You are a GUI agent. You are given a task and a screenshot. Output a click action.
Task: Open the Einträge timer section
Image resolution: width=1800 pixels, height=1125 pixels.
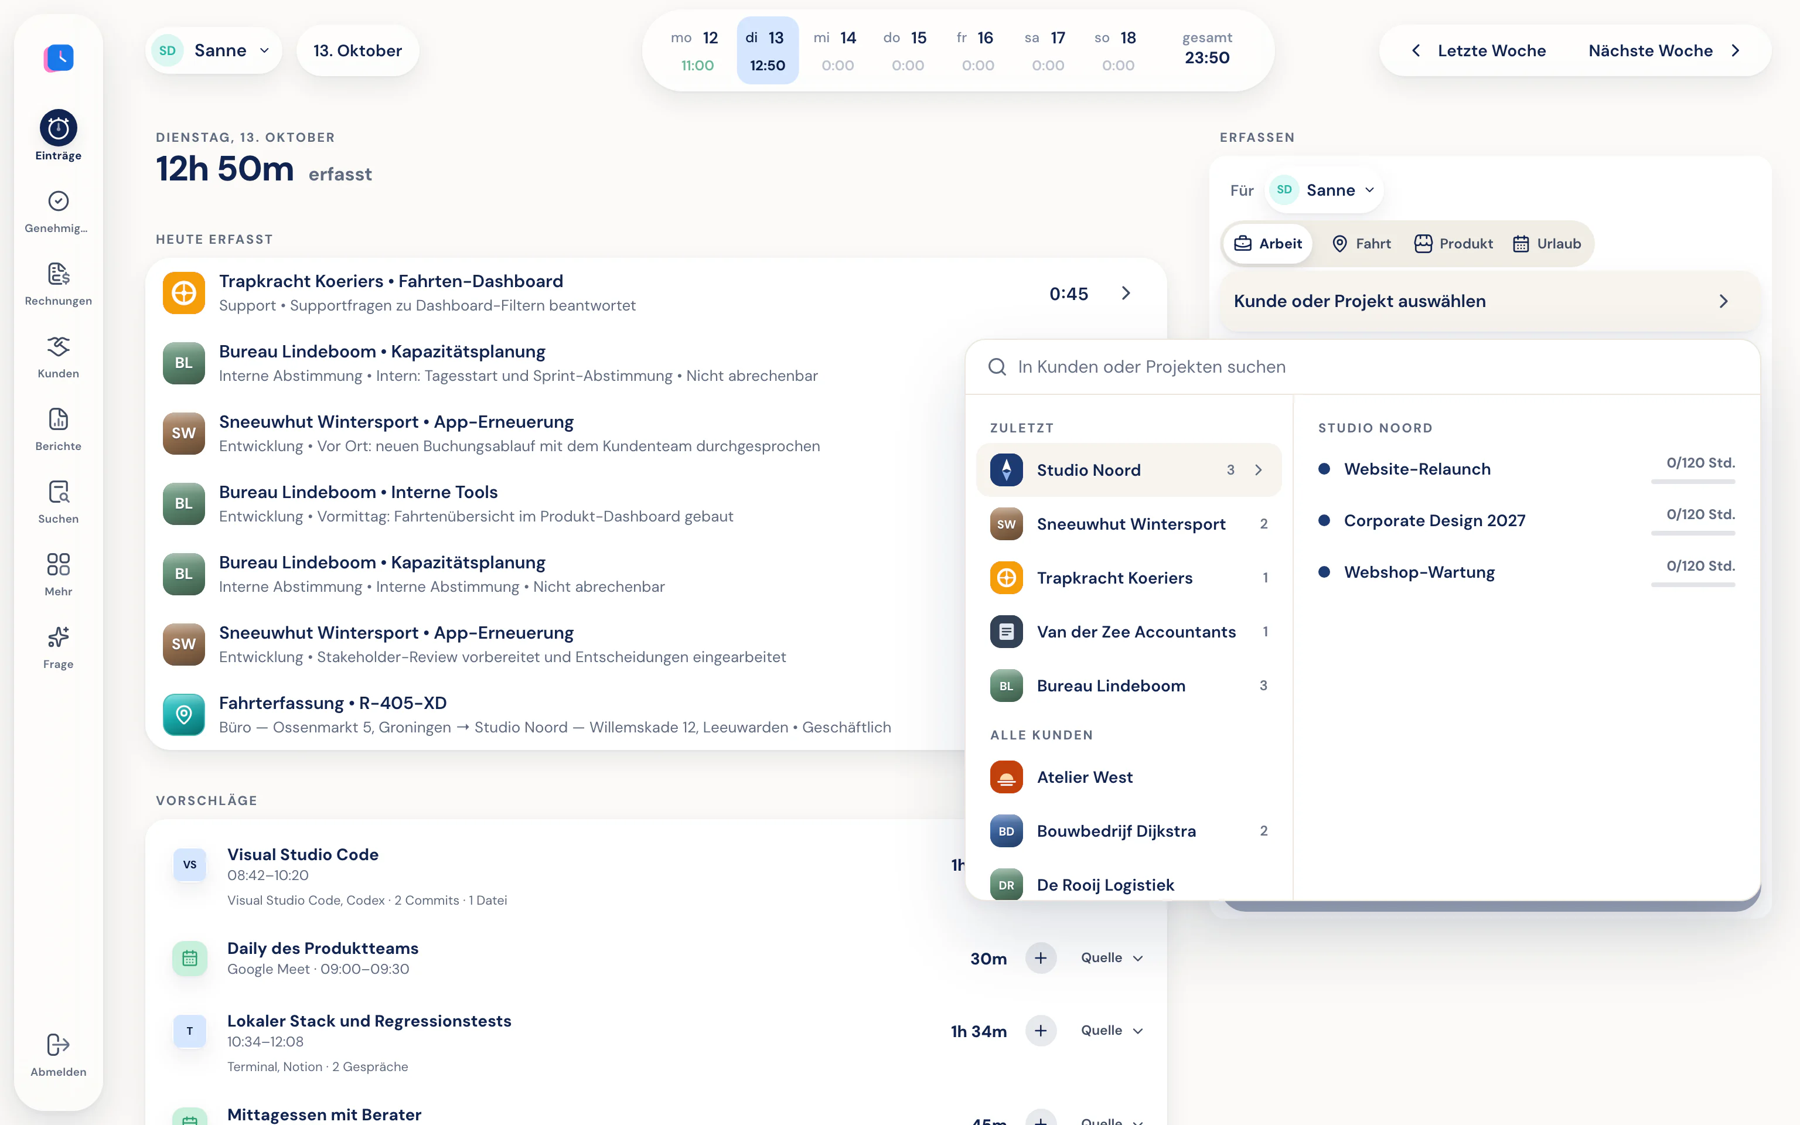coord(58,135)
